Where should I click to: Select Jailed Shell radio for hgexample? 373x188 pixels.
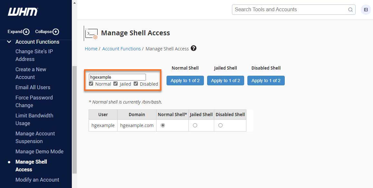coord(195,125)
